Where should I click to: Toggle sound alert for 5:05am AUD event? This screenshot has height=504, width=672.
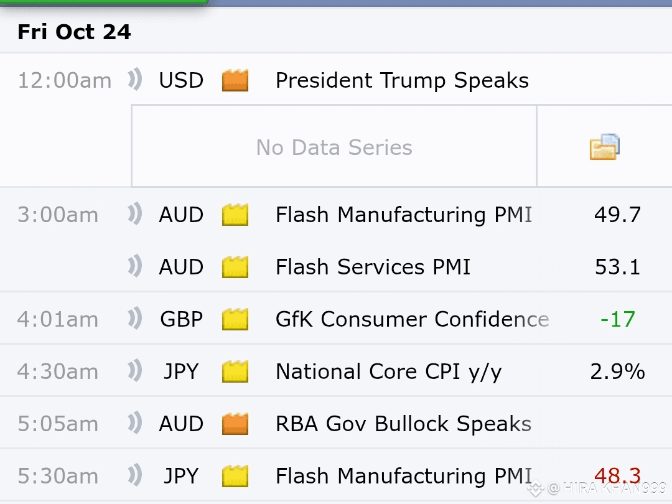click(x=135, y=422)
